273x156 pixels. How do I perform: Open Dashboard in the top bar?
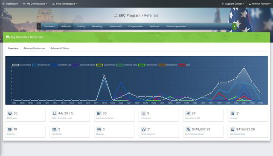[10, 4]
